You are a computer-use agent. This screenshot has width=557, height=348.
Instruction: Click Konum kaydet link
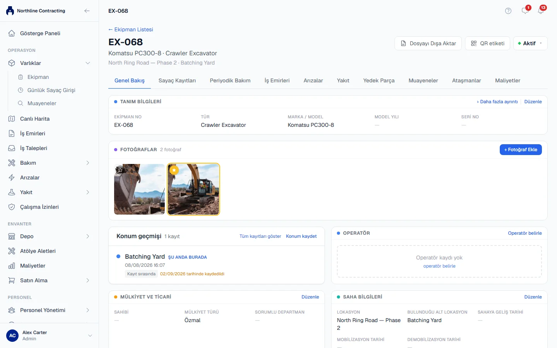pos(301,236)
